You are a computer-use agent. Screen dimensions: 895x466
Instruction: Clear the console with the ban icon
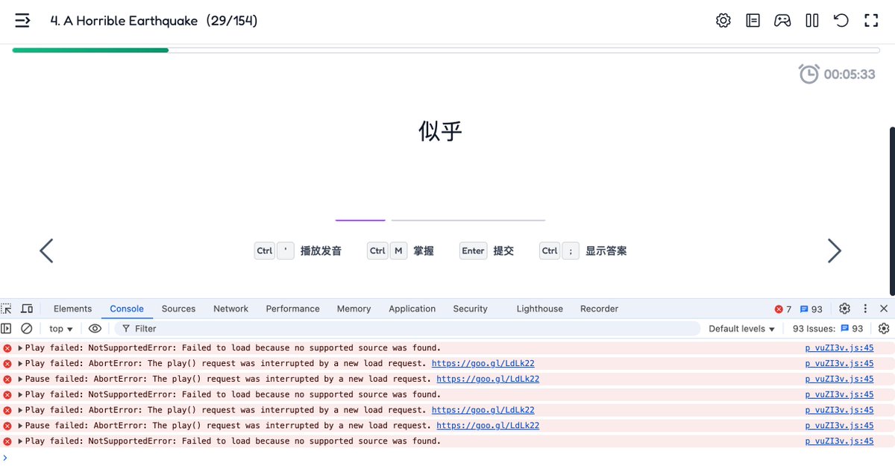[27, 328]
